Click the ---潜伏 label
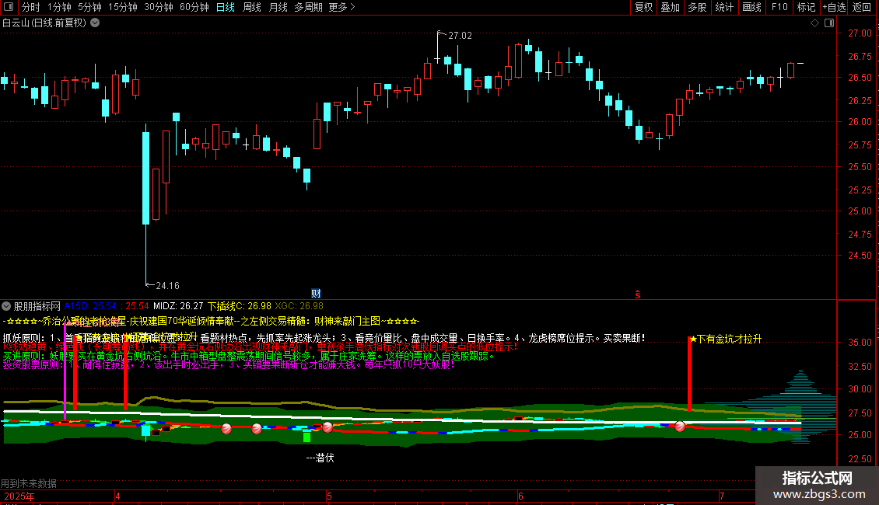 [320, 458]
